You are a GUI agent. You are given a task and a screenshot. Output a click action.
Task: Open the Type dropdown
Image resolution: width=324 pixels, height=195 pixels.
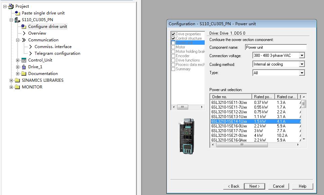[x=302, y=73]
